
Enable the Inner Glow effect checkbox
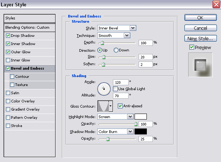coord(8,60)
